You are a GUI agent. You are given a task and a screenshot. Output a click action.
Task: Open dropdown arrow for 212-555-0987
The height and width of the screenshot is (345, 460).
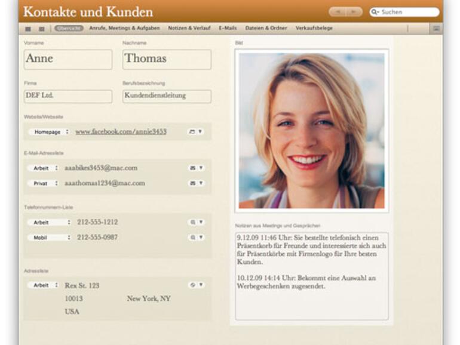point(201,237)
